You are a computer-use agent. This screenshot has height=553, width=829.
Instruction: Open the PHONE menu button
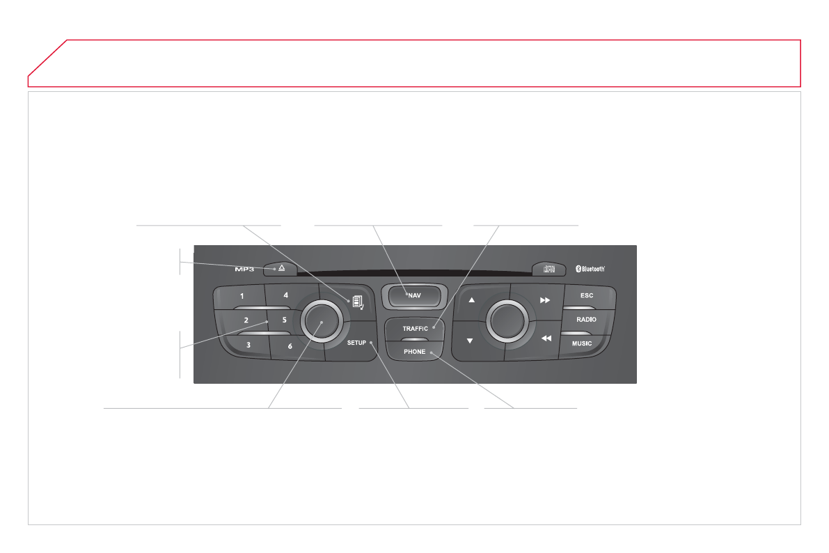coord(415,352)
